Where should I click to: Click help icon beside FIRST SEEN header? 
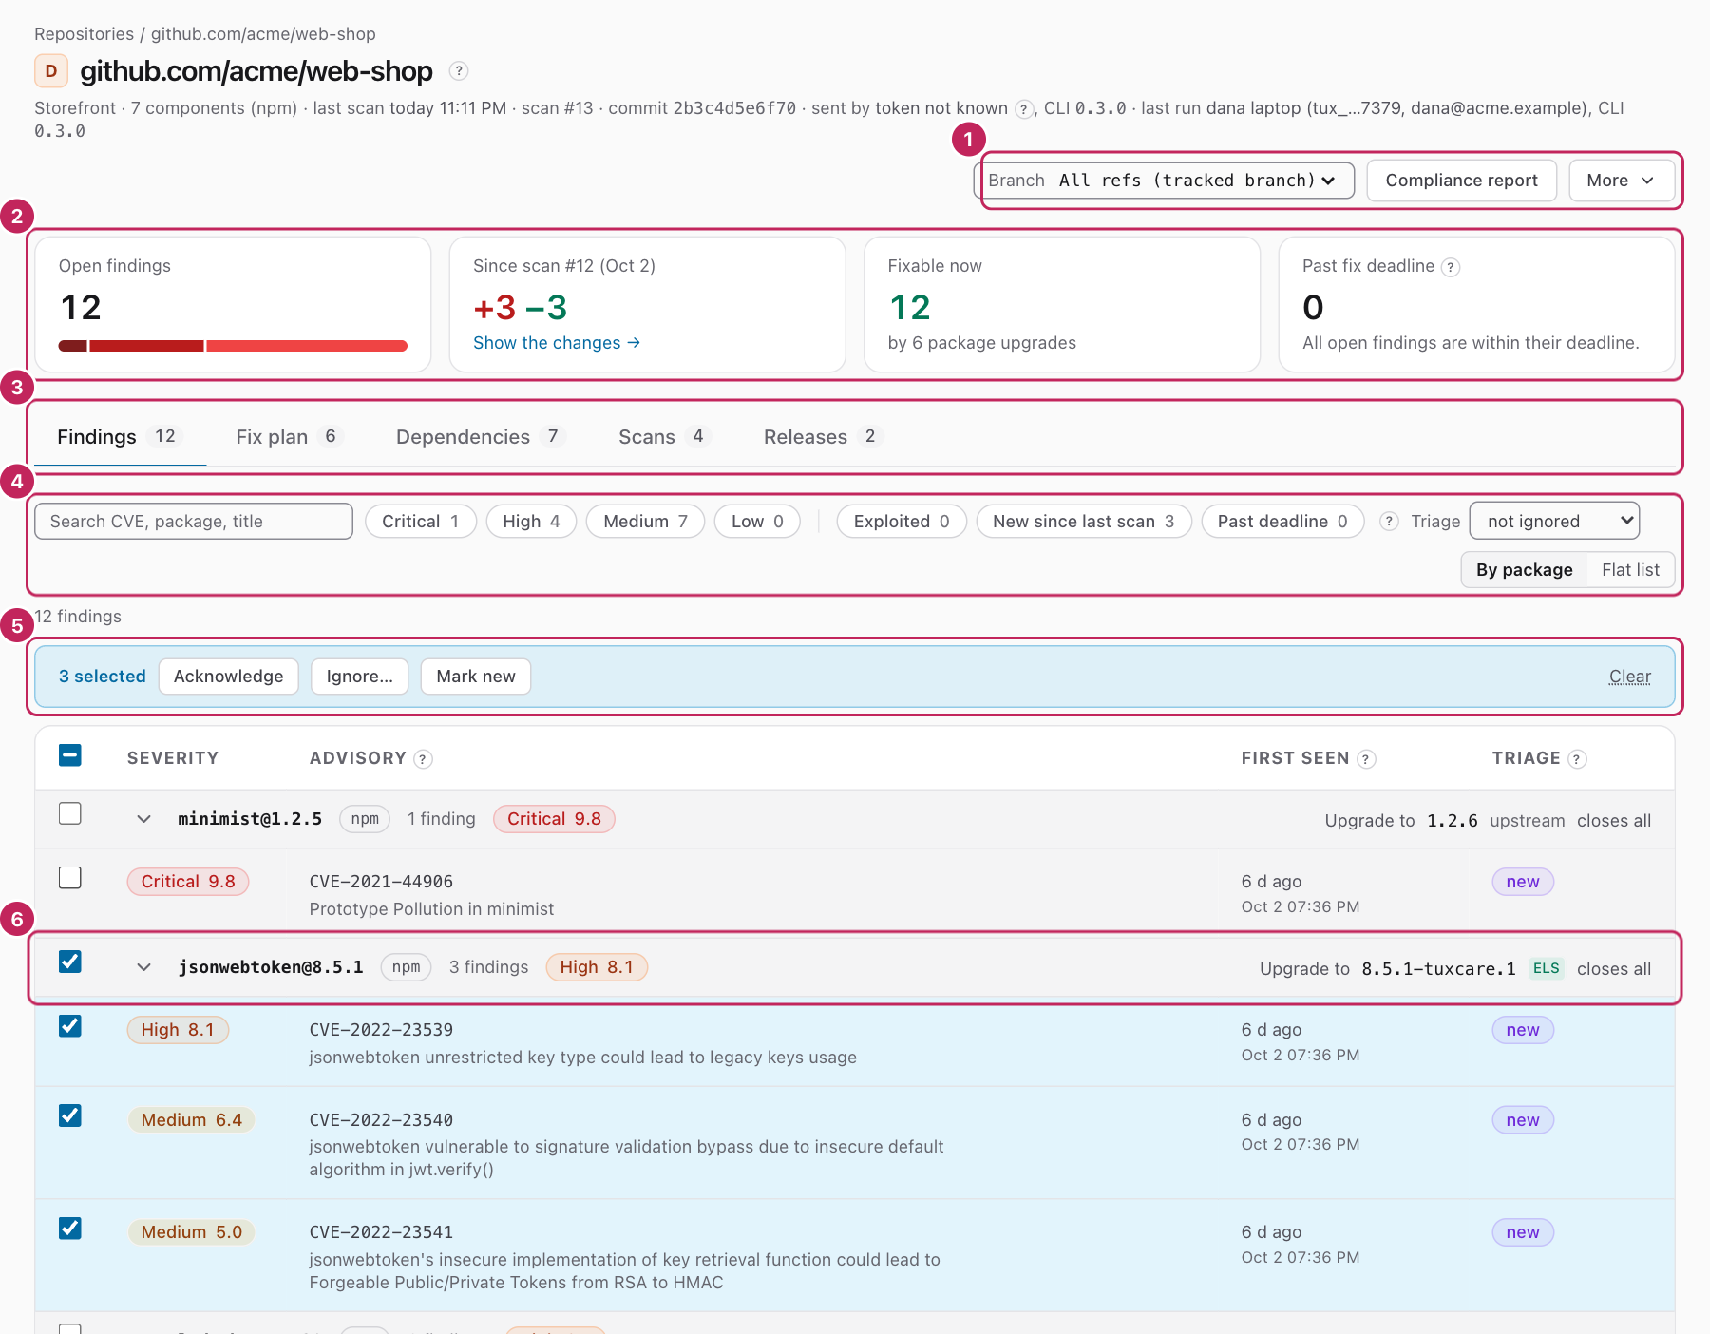1366,758
